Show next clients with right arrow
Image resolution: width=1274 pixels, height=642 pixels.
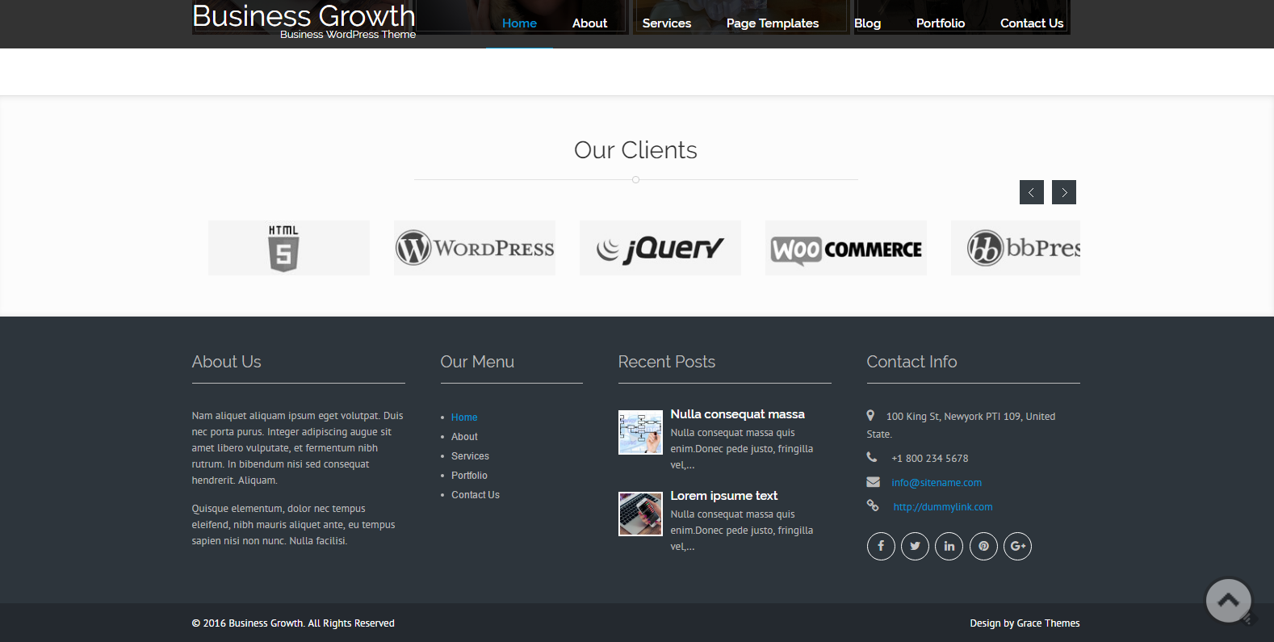pos(1064,192)
